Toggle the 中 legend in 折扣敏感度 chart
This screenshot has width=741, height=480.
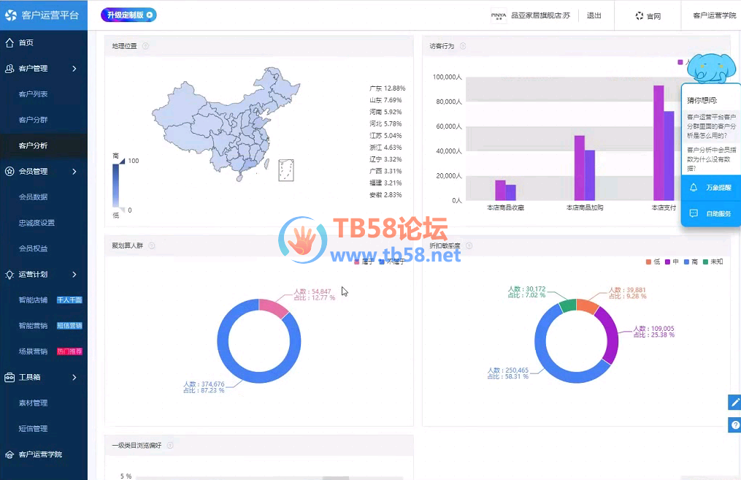(672, 262)
